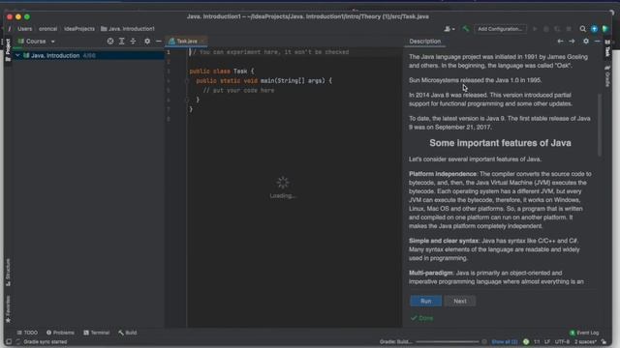Click the Run button under the description
This screenshot has width=620, height=348.
[x=426, y=301]
